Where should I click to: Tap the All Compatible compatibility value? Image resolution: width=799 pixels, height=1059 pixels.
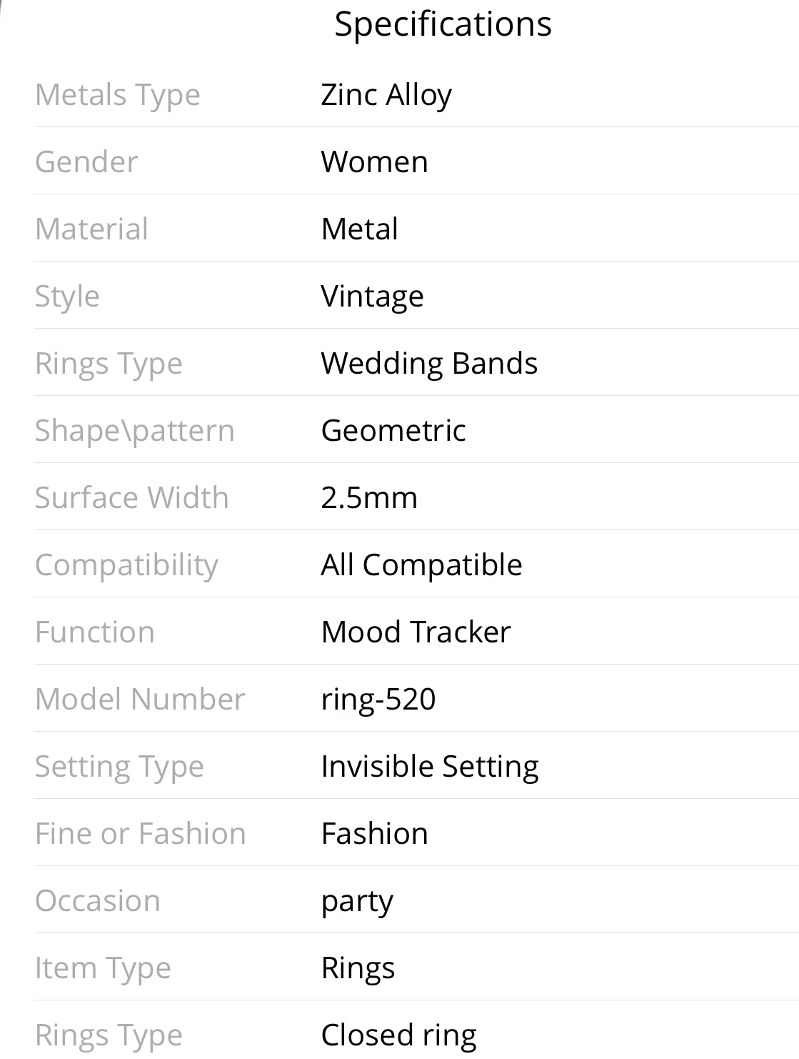click(x=421, y=565)
